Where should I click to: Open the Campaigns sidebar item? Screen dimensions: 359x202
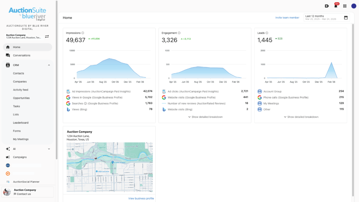click(20, 157)
